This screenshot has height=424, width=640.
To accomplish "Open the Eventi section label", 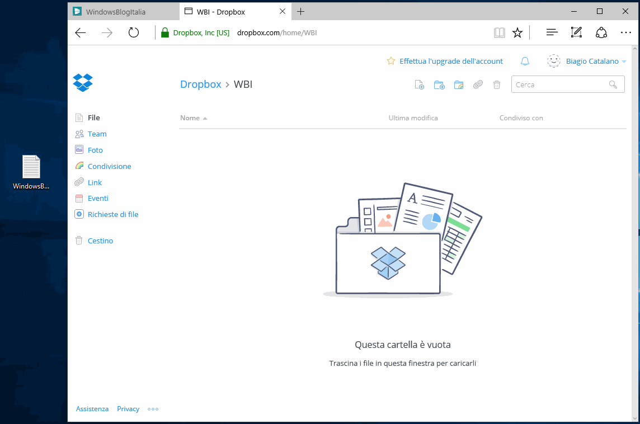I will (98, 199).
